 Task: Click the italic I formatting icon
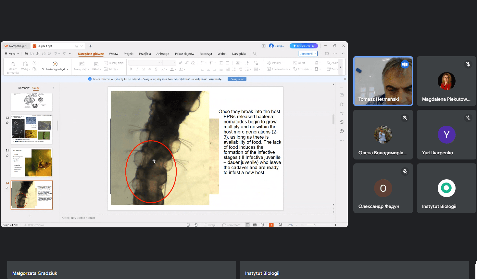137,69
